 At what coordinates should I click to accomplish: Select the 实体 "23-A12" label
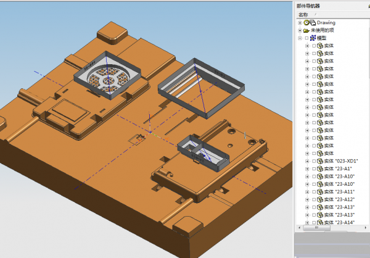(339, 199)
